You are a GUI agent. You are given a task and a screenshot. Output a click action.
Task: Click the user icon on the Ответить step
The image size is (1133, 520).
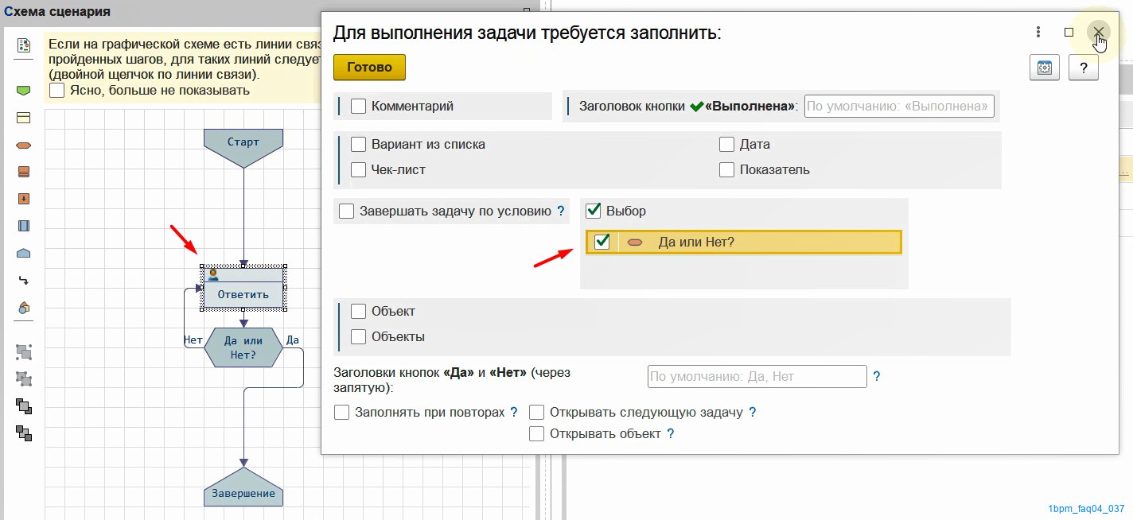pyautogui.click(x=212, y=274)
